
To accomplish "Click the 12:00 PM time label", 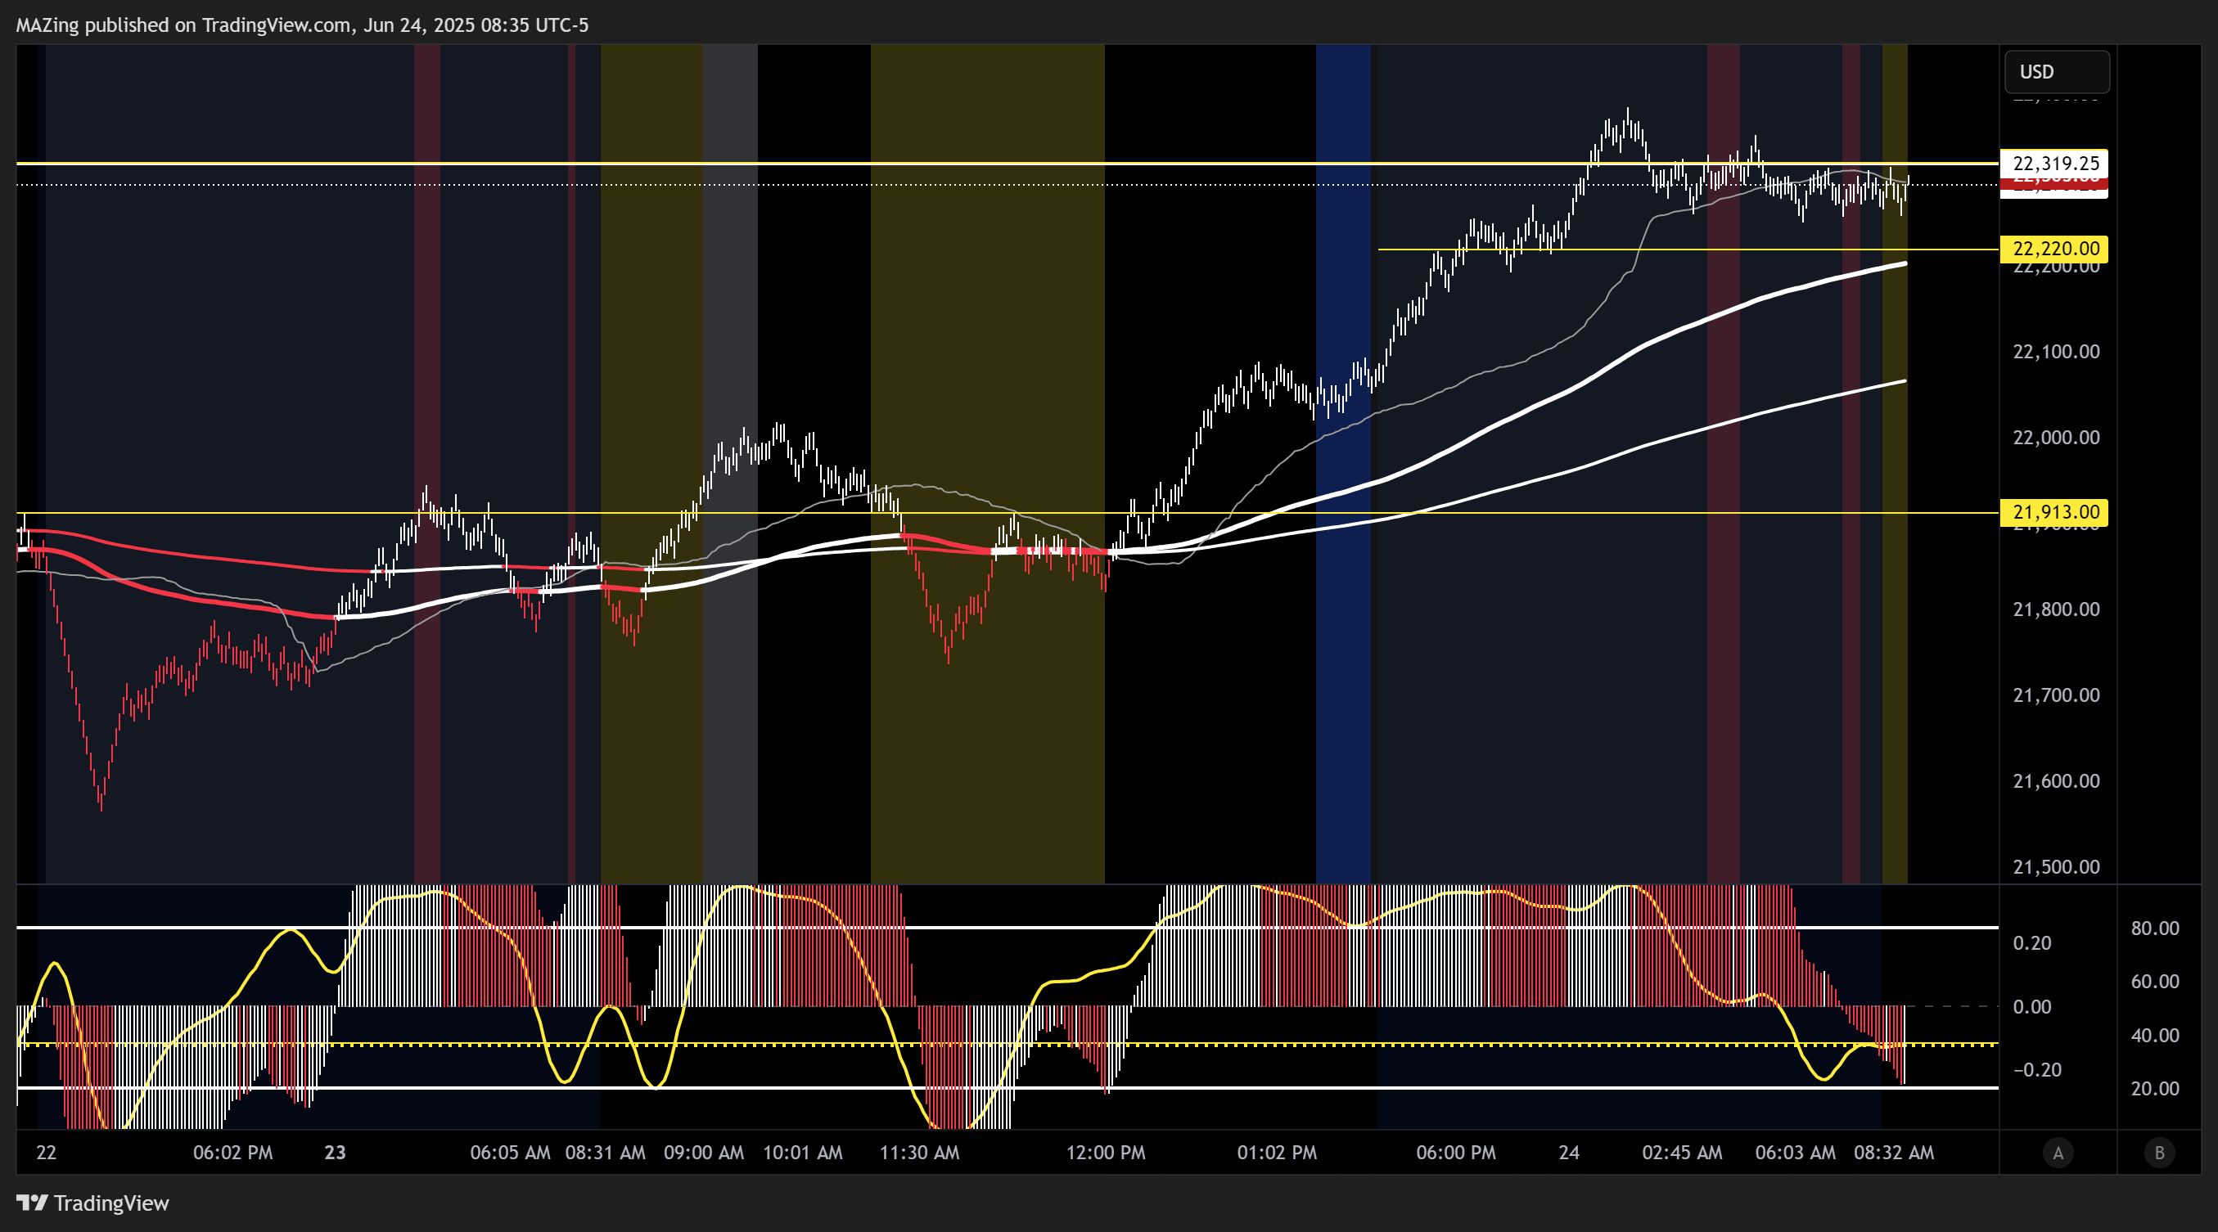I will tap(1106, 1153).
